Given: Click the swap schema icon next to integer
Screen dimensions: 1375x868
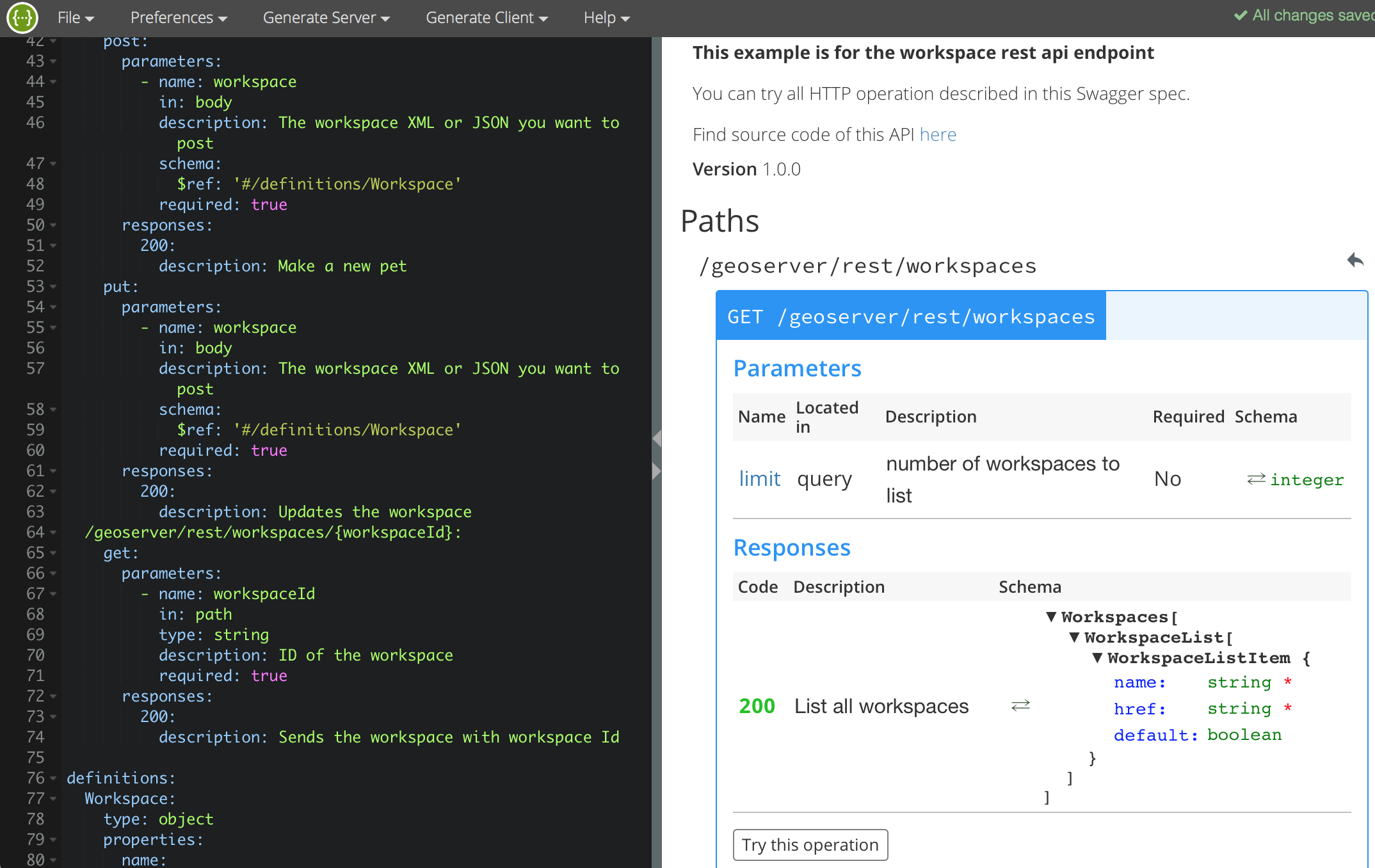Looking at the screenshot, I should (x=1256, y=479).
